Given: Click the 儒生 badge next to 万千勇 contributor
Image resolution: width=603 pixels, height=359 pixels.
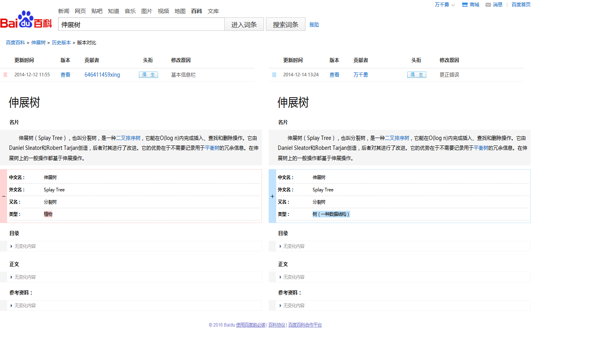Looking at the screenshot, I should click(417, 75).
